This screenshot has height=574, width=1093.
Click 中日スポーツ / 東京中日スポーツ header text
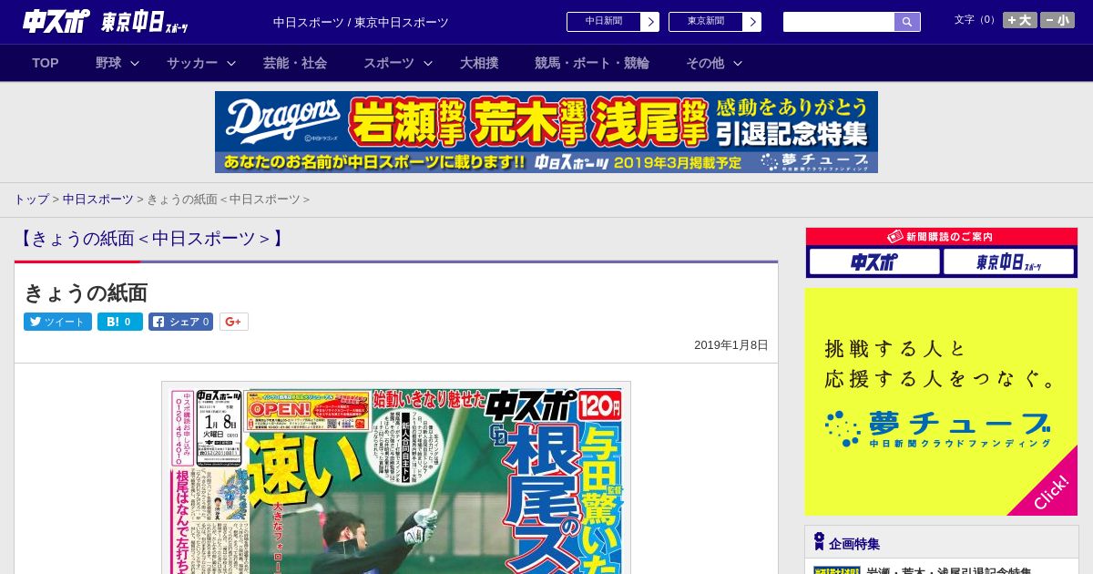(361, 22)
